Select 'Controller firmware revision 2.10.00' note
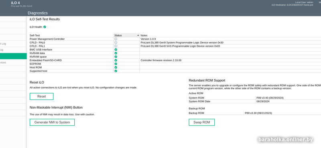Screen dimensions: 321x148 (161, 60)
